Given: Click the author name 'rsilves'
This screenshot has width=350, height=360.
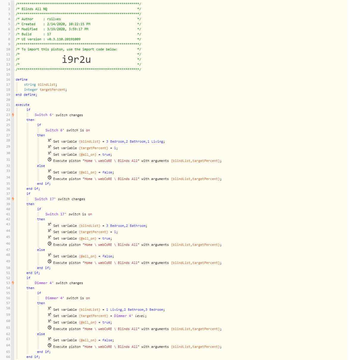Looking at the screenshot, I should pyautogui.click(x=54, y=19).
